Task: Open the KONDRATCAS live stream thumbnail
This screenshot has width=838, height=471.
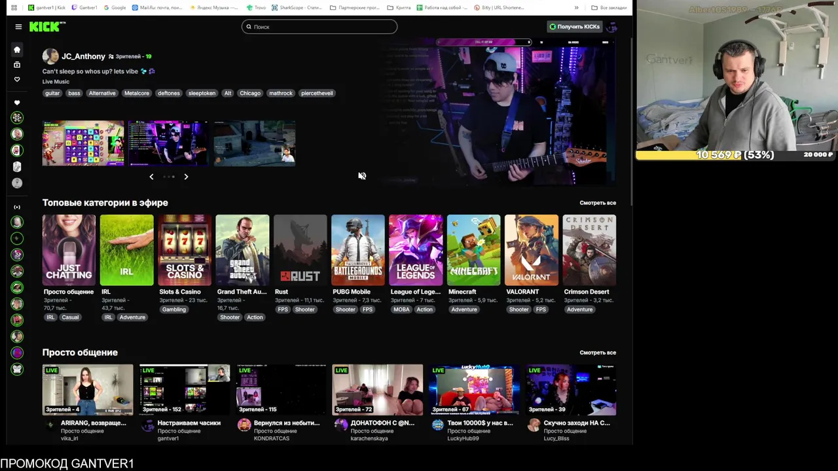Action: (281, 390)
